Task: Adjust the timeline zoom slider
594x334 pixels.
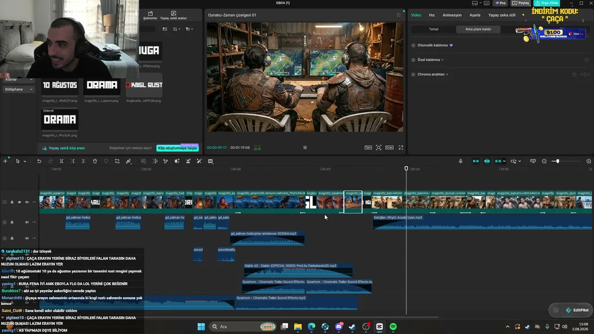Action: [x=557, y=161]
